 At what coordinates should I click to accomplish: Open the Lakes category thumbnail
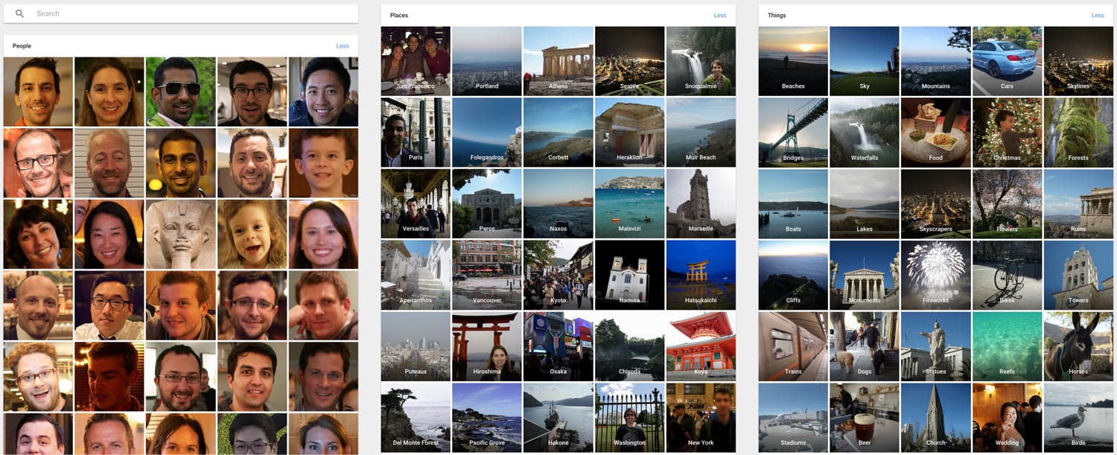[x=865, y=204]
